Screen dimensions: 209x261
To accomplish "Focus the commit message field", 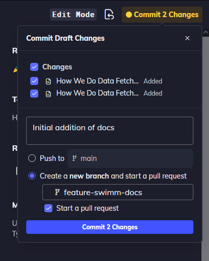I will pos(110,131).
